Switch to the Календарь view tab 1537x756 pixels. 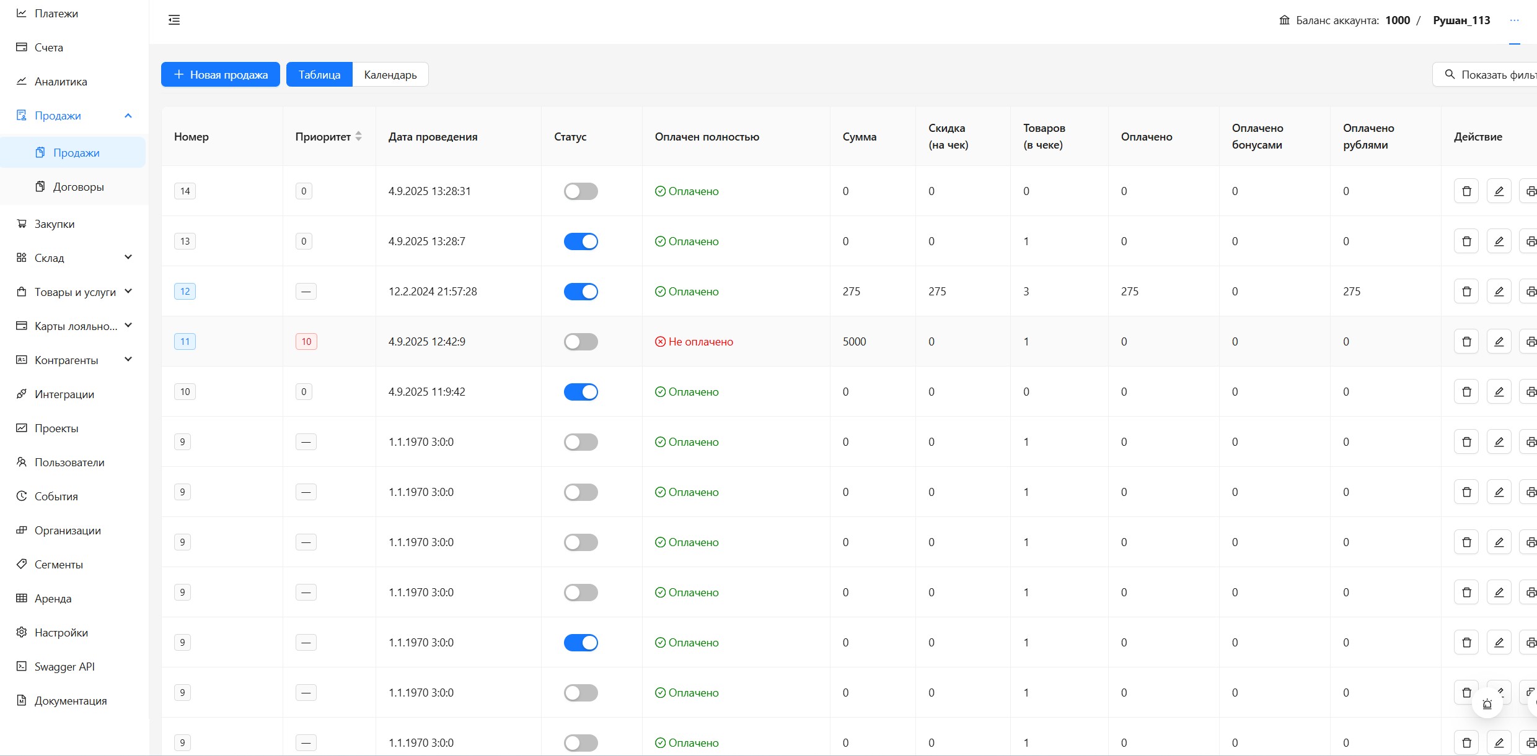(390, 75)
